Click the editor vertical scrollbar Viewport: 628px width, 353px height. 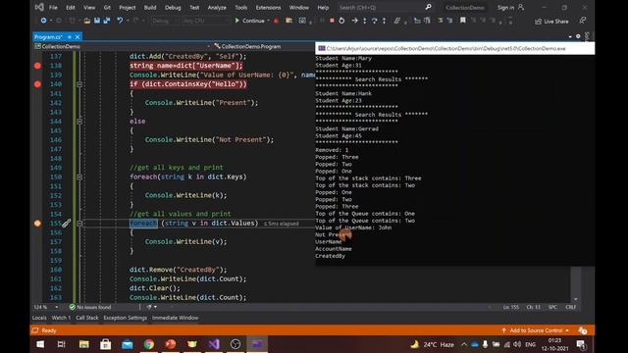point(576,282)
